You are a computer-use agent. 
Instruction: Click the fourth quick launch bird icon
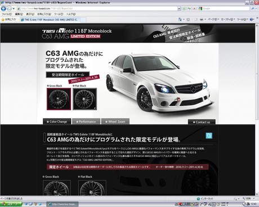(x=40, y=204)
